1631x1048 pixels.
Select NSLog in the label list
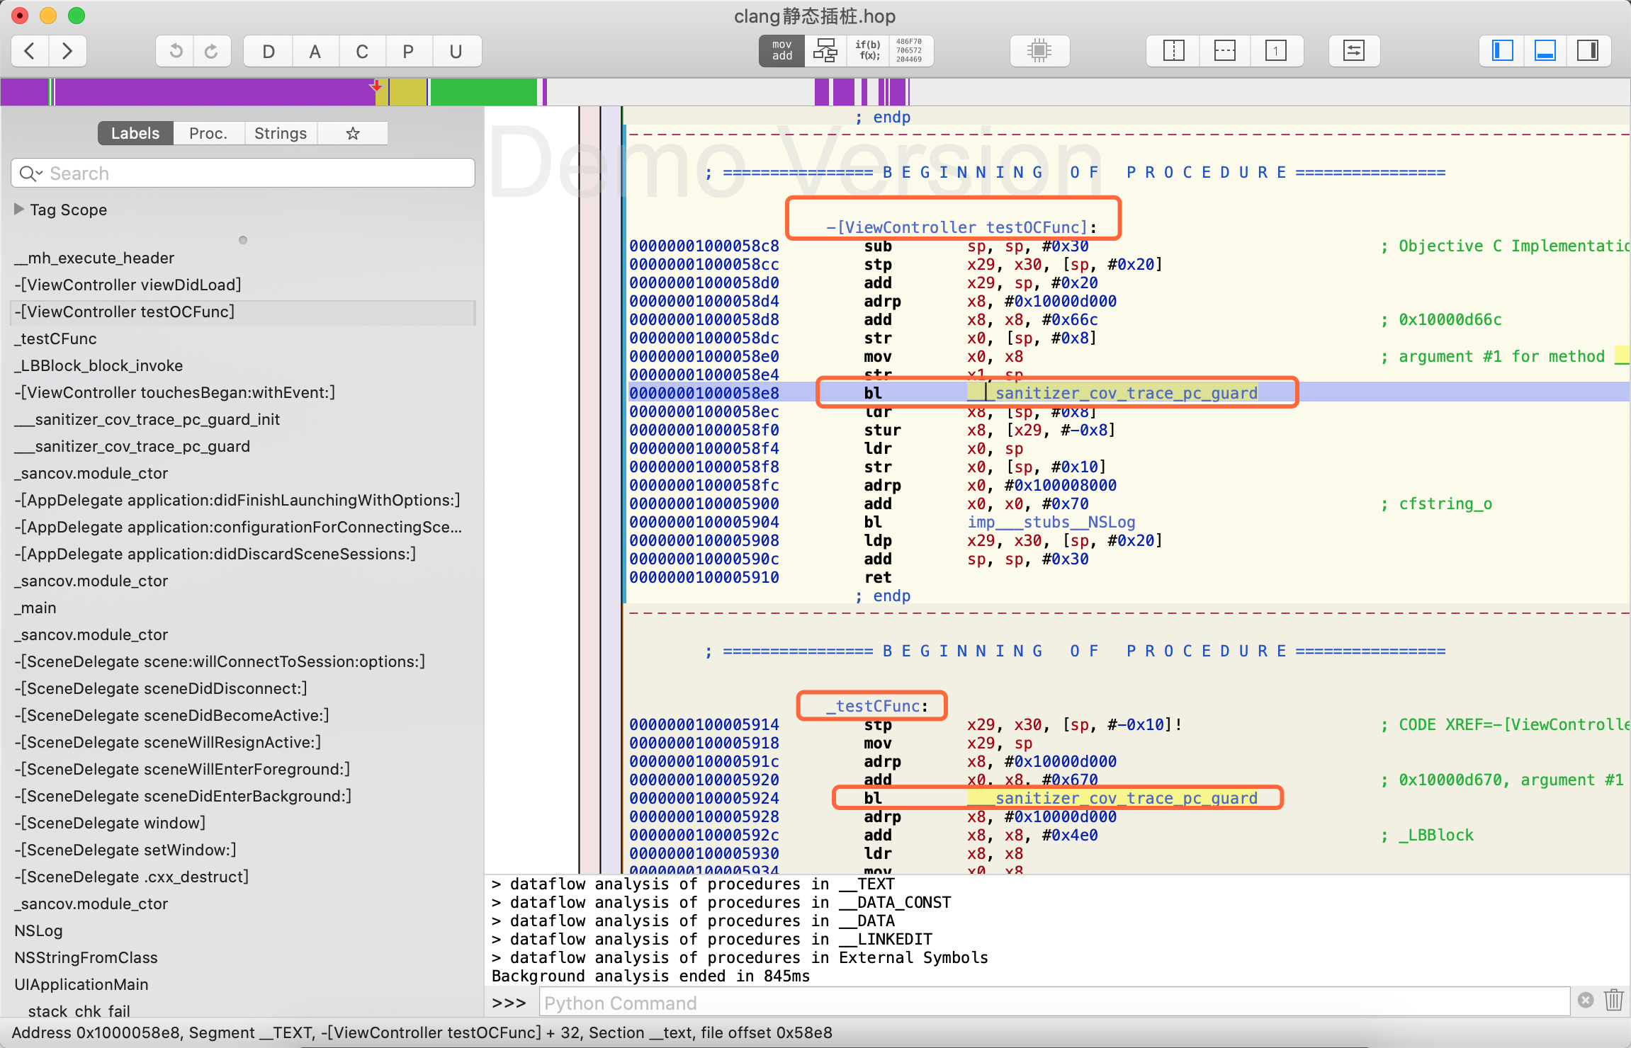point(39,930)
